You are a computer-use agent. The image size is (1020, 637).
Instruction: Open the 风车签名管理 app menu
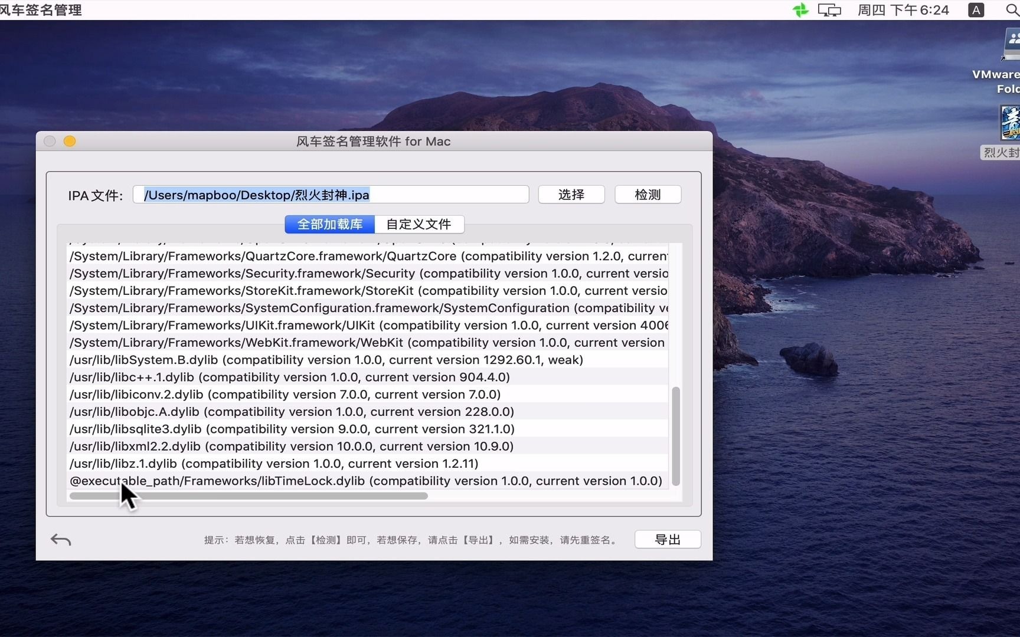[x=41, y=10]
